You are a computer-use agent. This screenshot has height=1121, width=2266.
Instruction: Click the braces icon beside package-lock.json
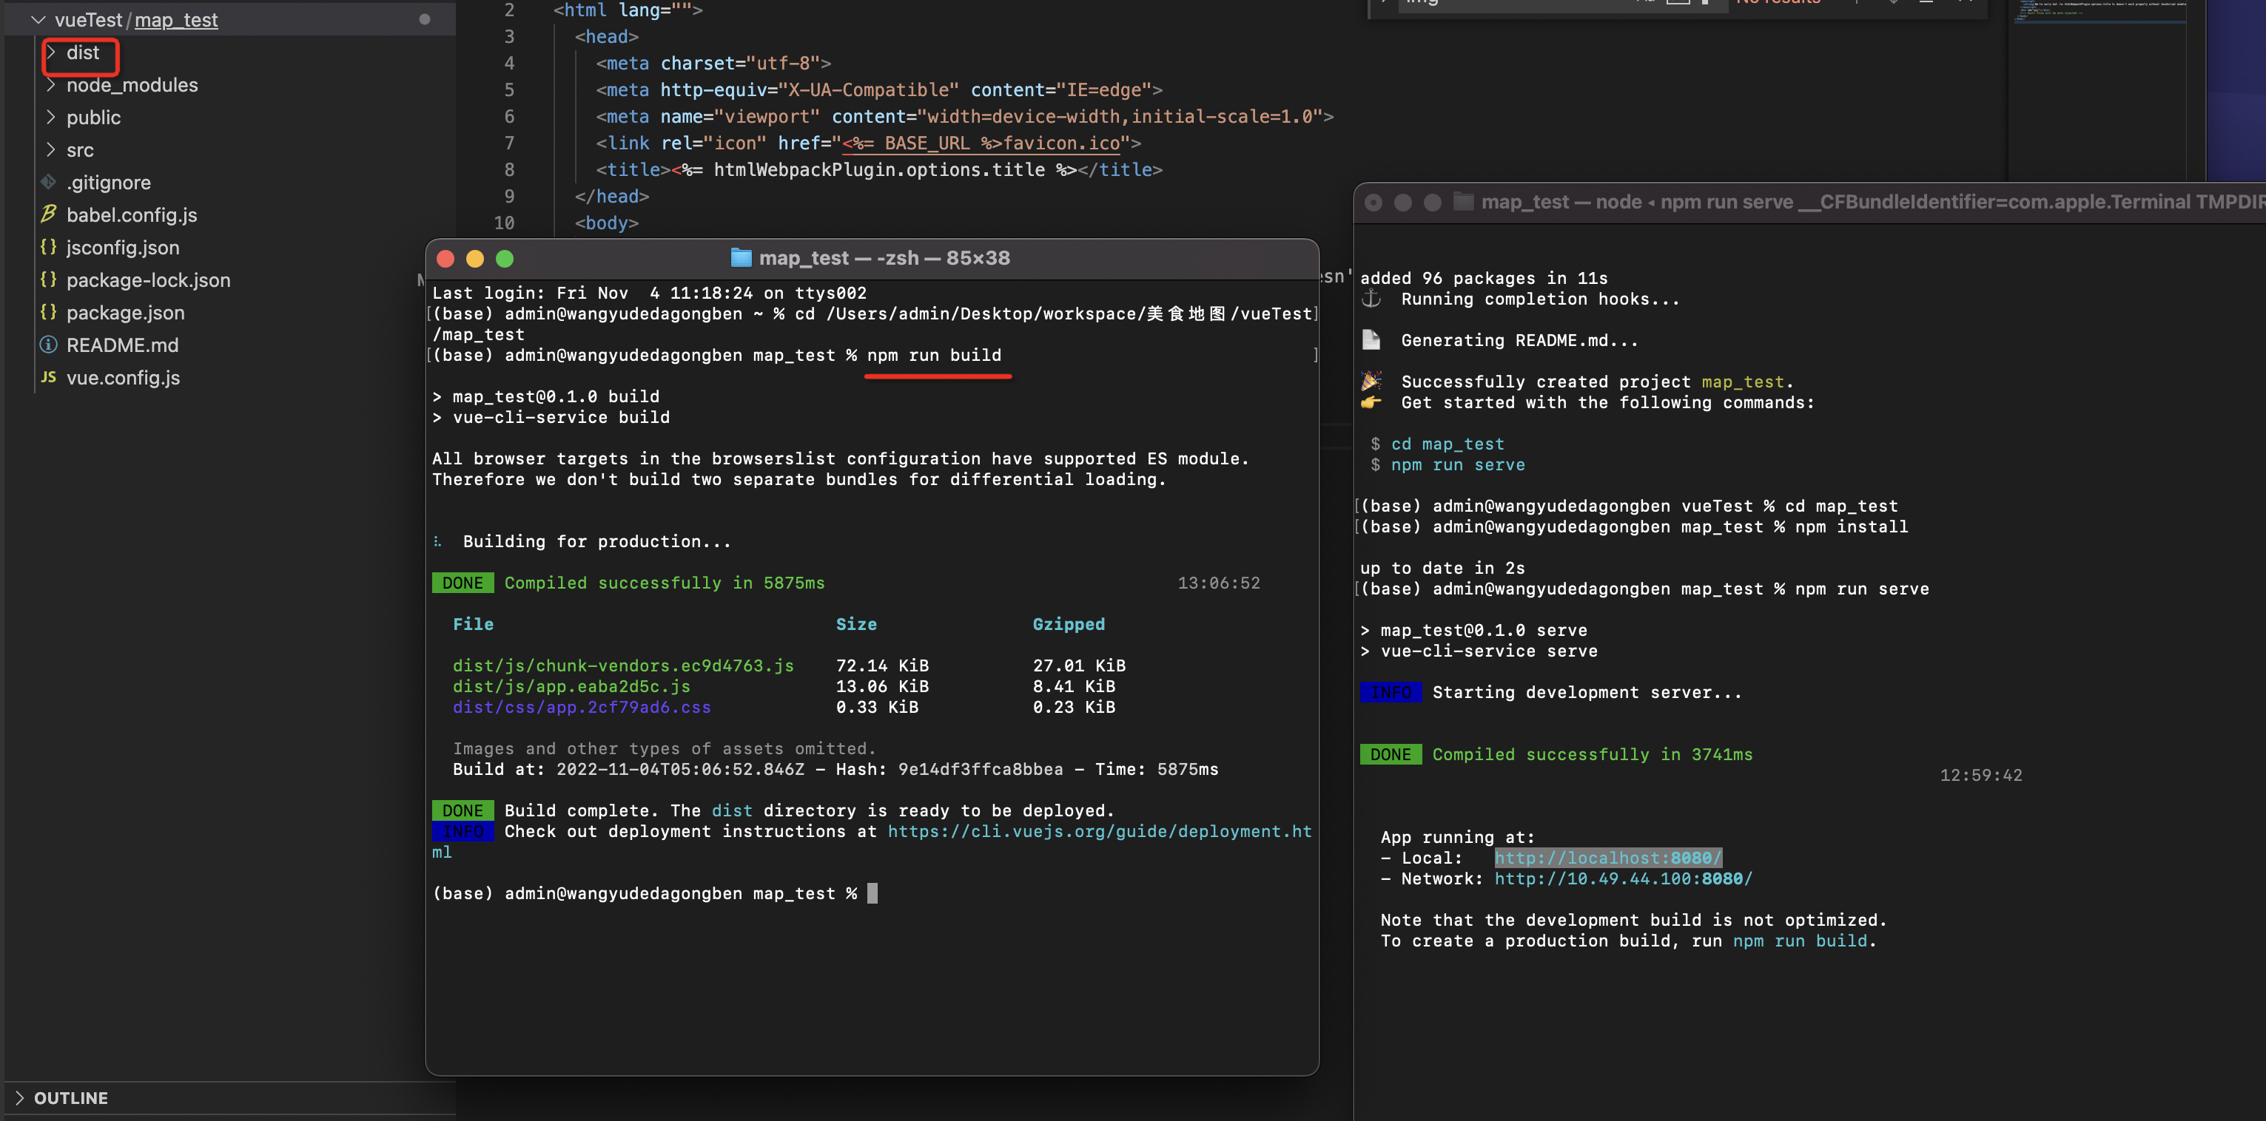(x=48, y=280)
